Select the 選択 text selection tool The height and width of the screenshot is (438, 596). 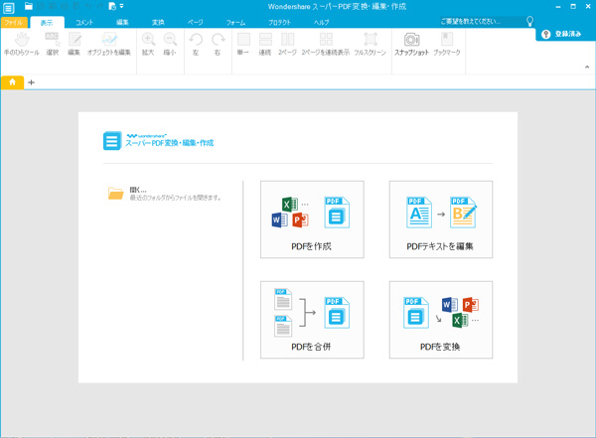click(53, 45)
